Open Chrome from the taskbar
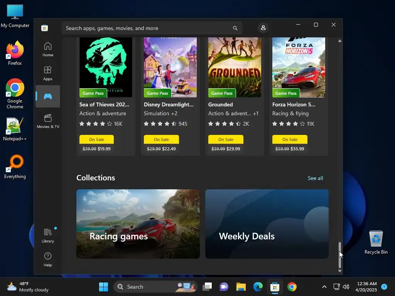This screenshot has width=395, height=296. tap(292, 287)
